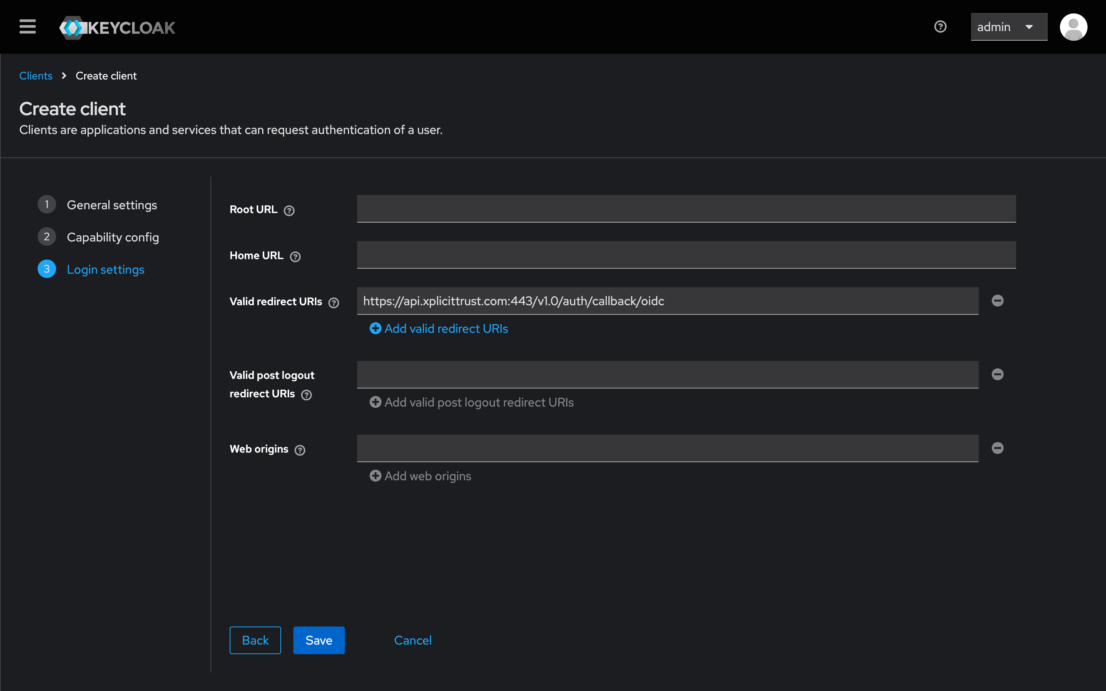The image size is (1106, 691).
Task: Open the hamburger navigation menu
Action: pos(27,26)
